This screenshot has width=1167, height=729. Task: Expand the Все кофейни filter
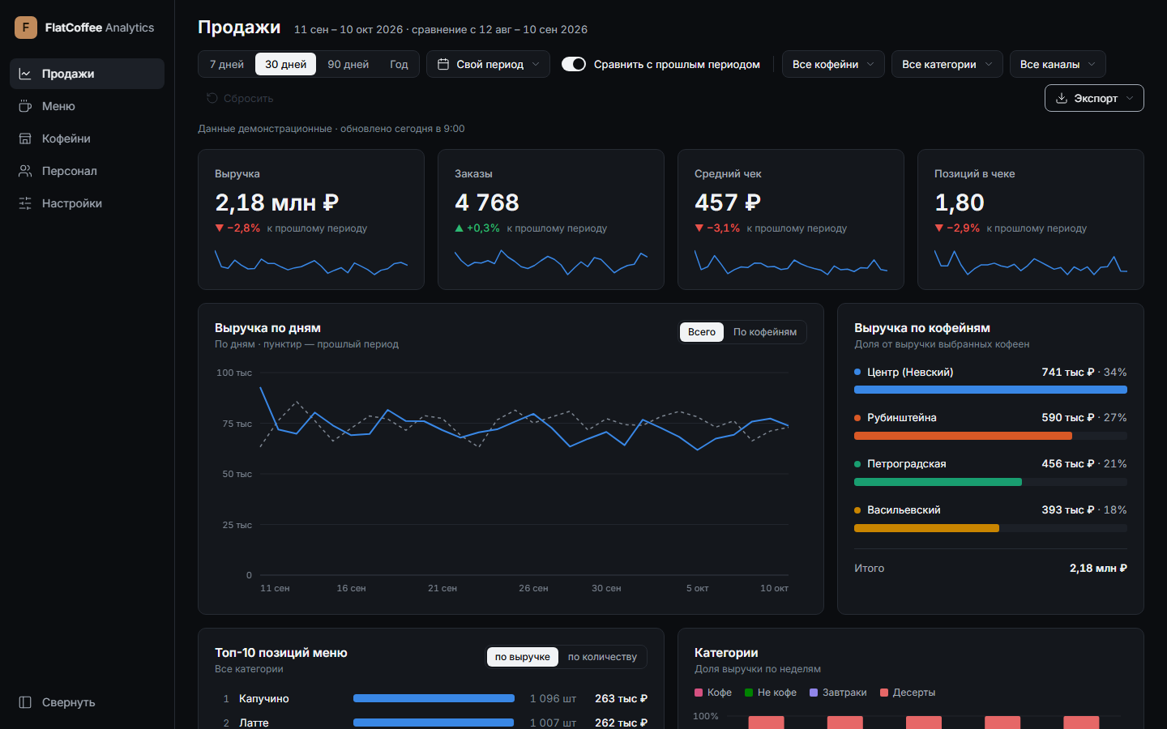833,64
